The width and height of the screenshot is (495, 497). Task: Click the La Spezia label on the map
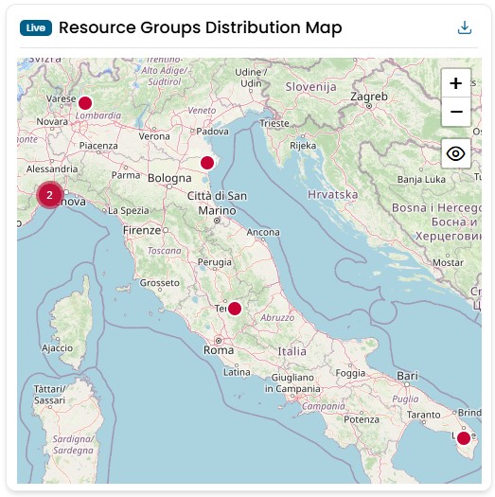point(129,211)
